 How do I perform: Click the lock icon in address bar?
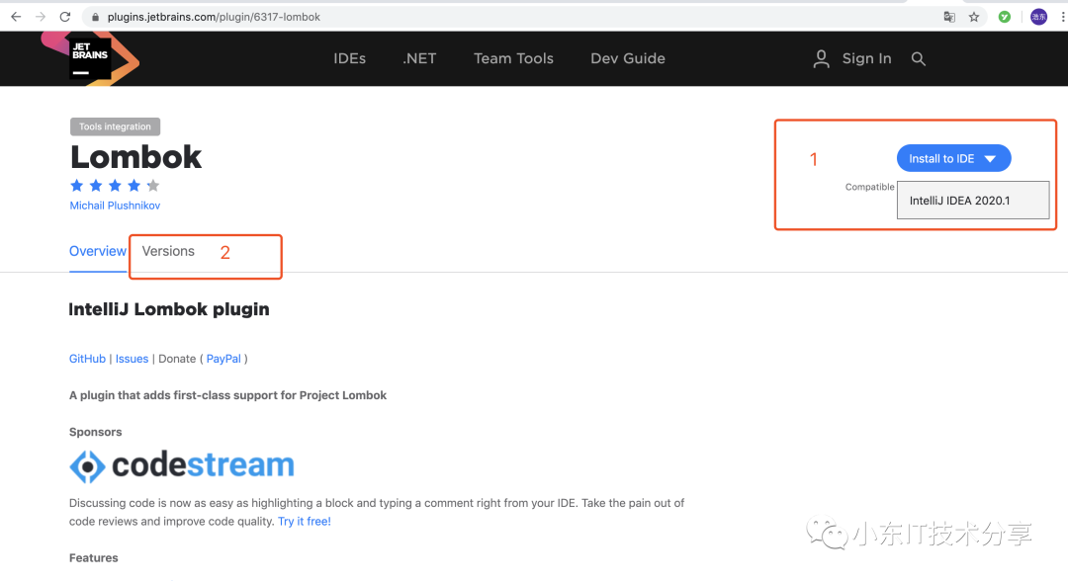point(95,17)
